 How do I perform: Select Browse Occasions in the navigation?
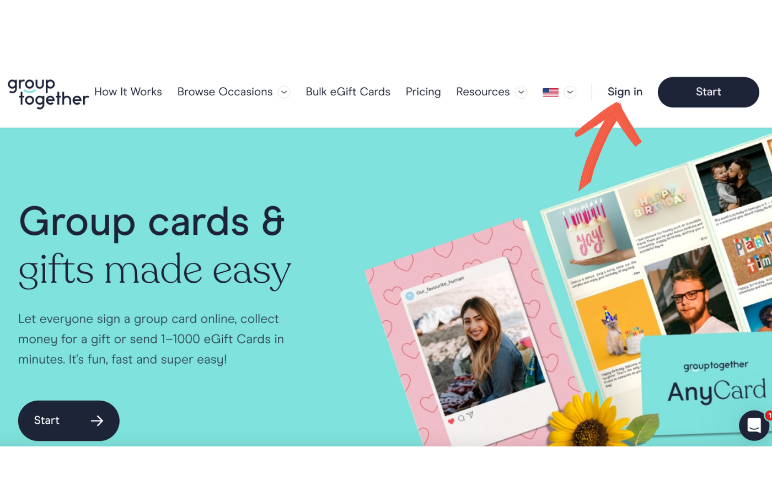225,92
